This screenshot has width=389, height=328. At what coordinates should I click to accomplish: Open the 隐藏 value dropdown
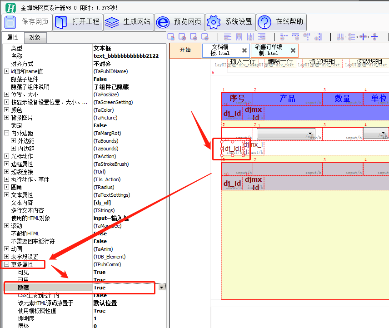(x=161, y=288)
